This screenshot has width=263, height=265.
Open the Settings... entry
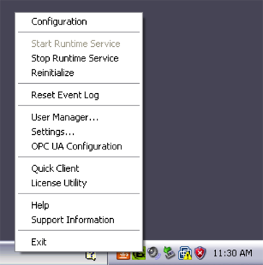point(79,132)
